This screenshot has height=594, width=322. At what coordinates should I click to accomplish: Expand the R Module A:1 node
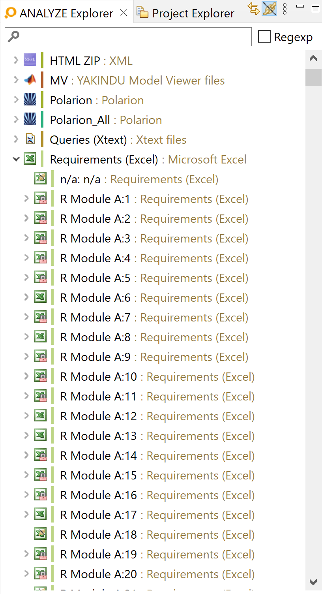[x=26, y=198]
